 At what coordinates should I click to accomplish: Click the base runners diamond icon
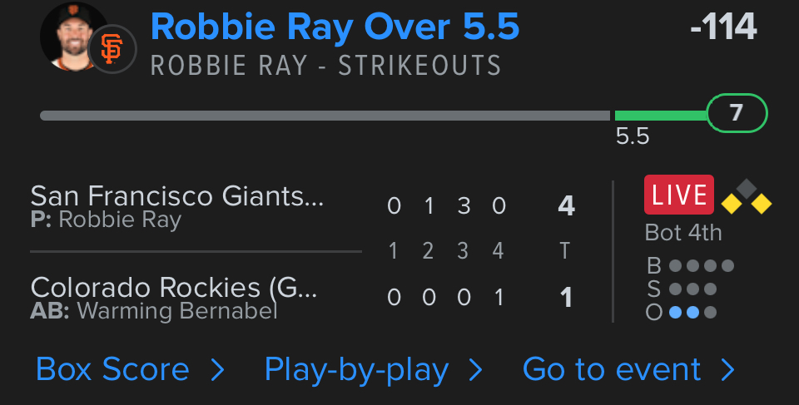tap(747, 196)
